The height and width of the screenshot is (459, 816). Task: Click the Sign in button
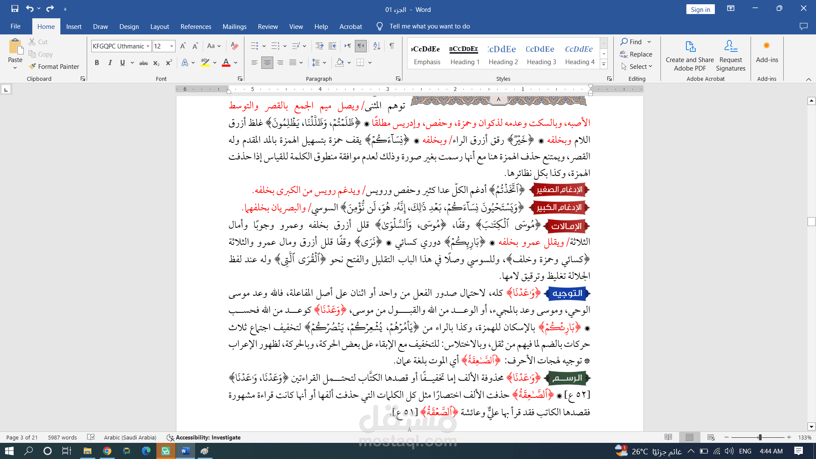tap(700, 9)
